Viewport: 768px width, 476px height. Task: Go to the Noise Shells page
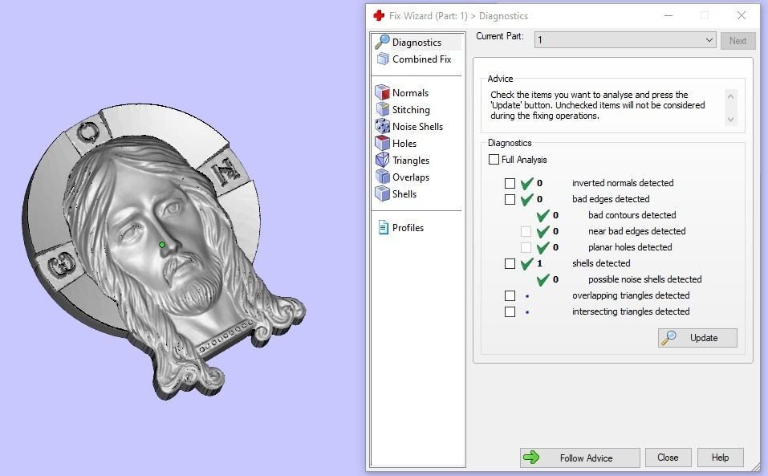[417, 127]
